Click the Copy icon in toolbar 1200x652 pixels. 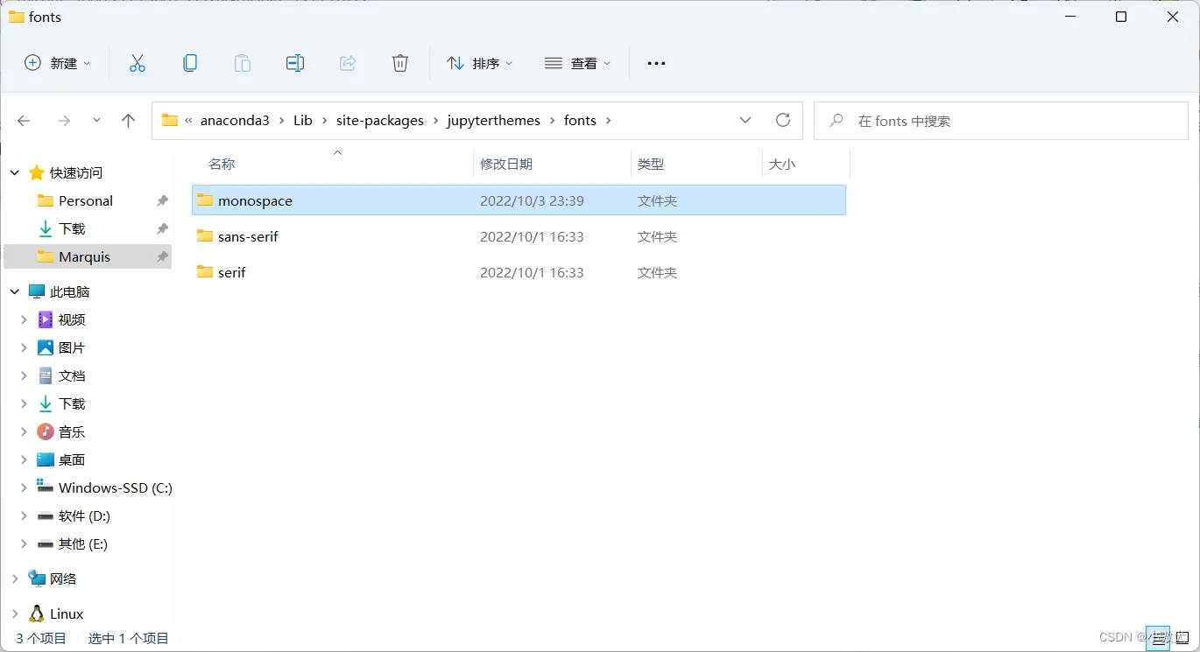tap(190, 63)
